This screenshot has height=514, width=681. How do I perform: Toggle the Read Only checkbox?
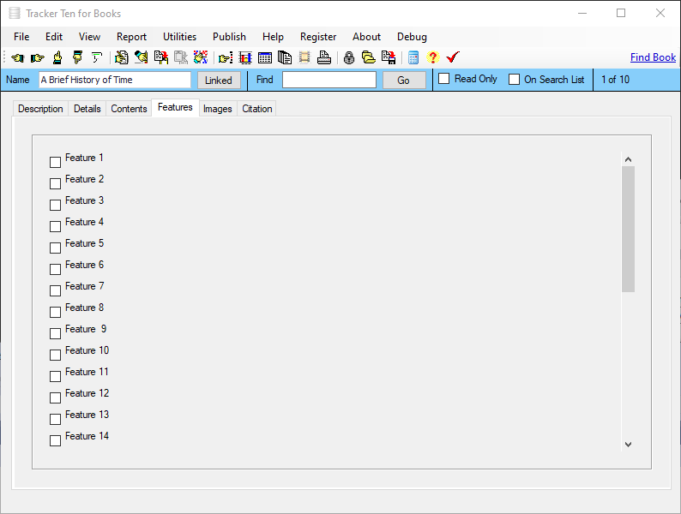click(444, 79)
